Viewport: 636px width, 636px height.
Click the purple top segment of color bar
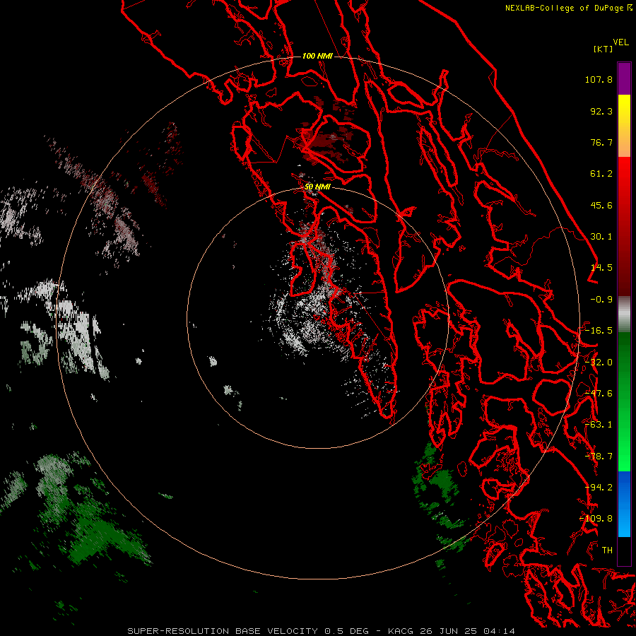[624, 78]
